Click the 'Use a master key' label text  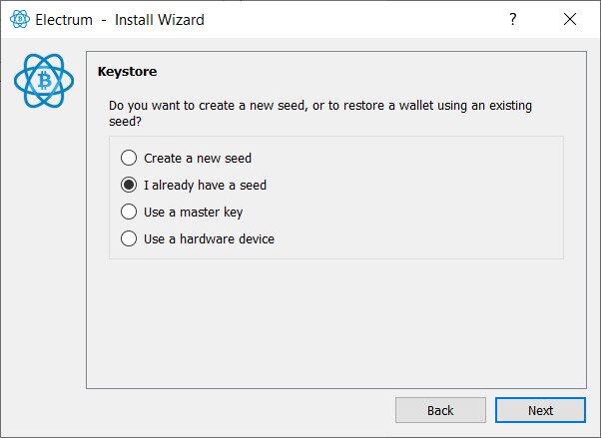pyautogui.click(x=193, y=212)
